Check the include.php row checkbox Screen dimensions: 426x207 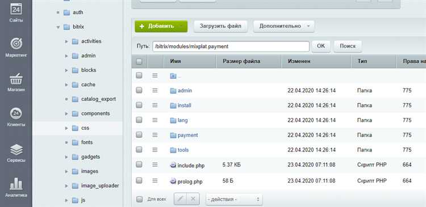click(x=139, y=164)
